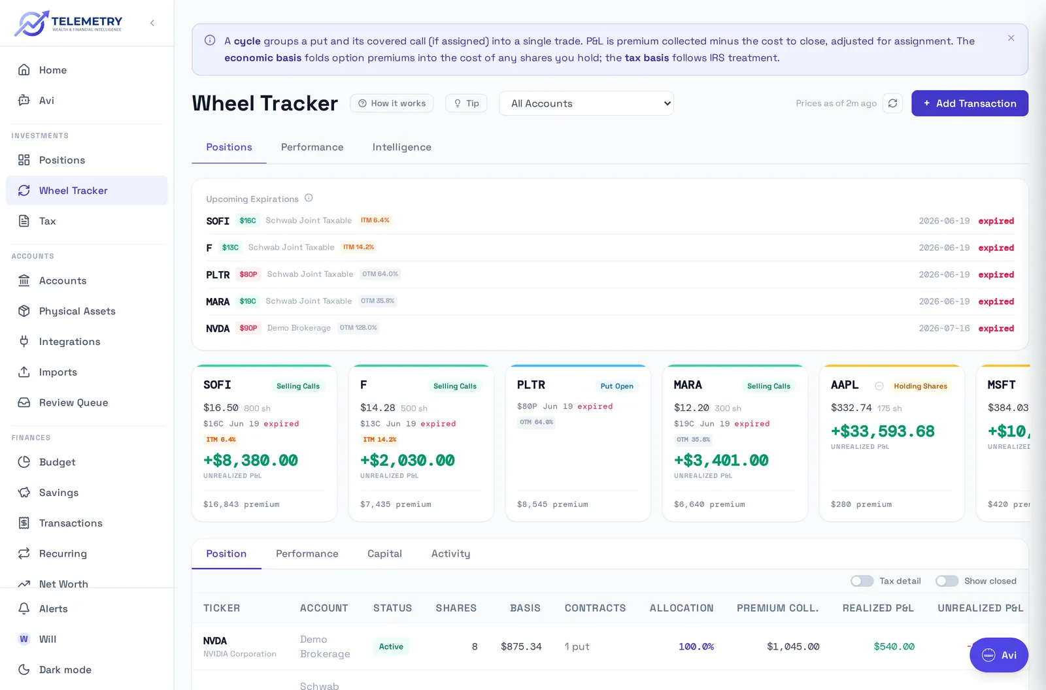This screenshot has width=1046, height=690.
Task: Go to Transactions in the sidebar
Action: [x=86, y=523]
